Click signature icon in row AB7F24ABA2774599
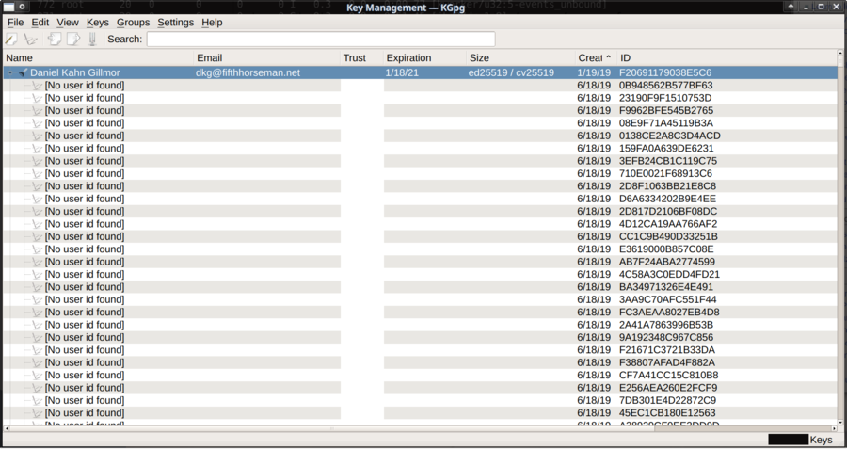 (37, 262)
